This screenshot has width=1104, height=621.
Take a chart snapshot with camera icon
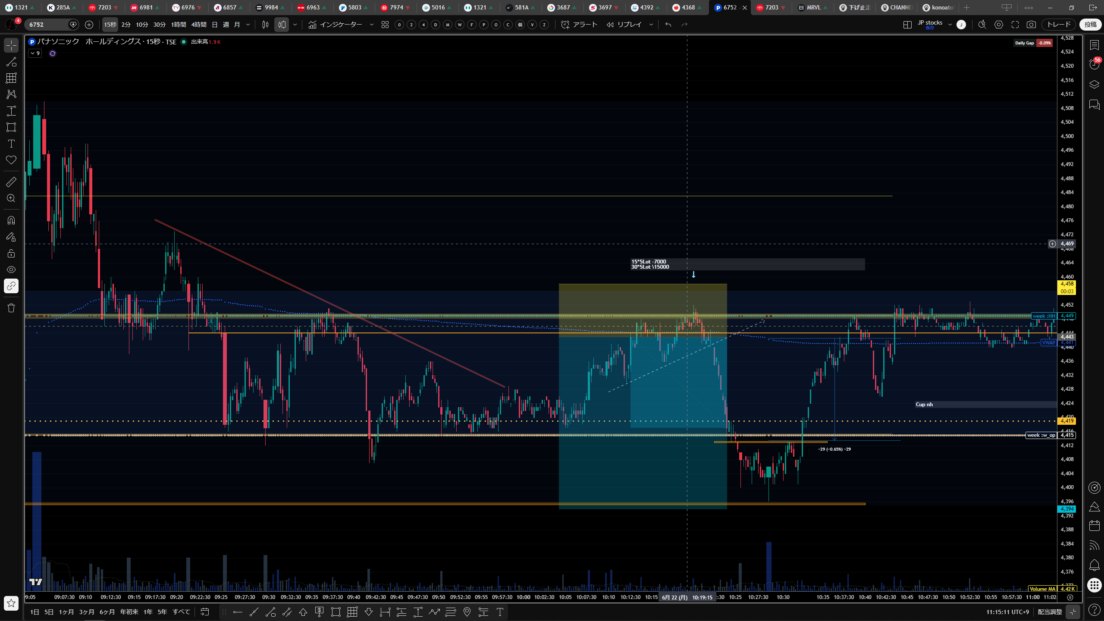[x=1031, y=25]
